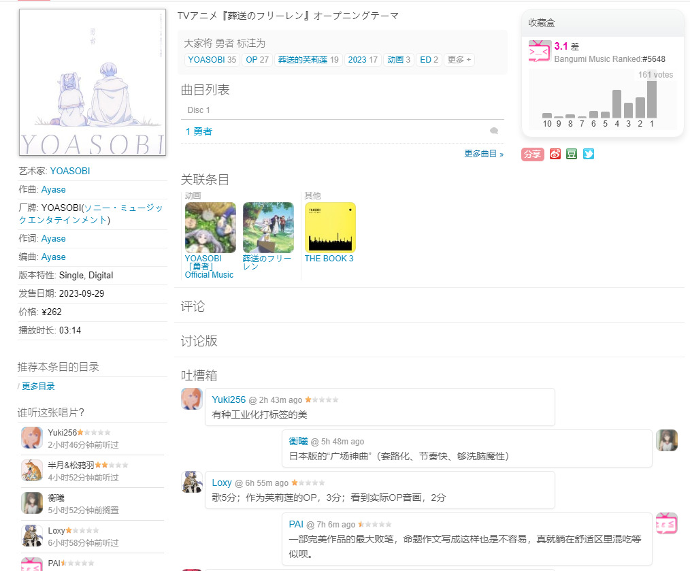The width and height of the screenshot is (690, 571).
Task: Click the rating bar for score 10
Action: coord(547,115)
